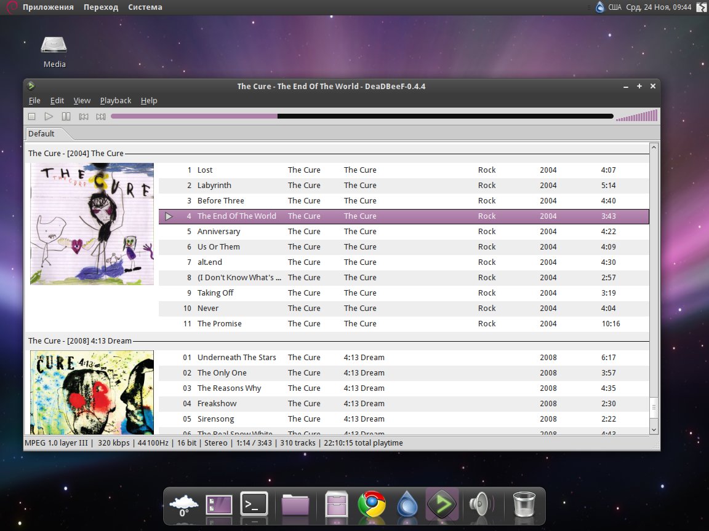Click the clock showing Срд, 24 Ноя
709x531 pixels.
pos(659,7)
